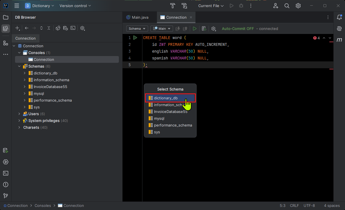Screen dimensions: 345x210
Task: Open the Terminal tool window icon
Action: click(6, 173)
